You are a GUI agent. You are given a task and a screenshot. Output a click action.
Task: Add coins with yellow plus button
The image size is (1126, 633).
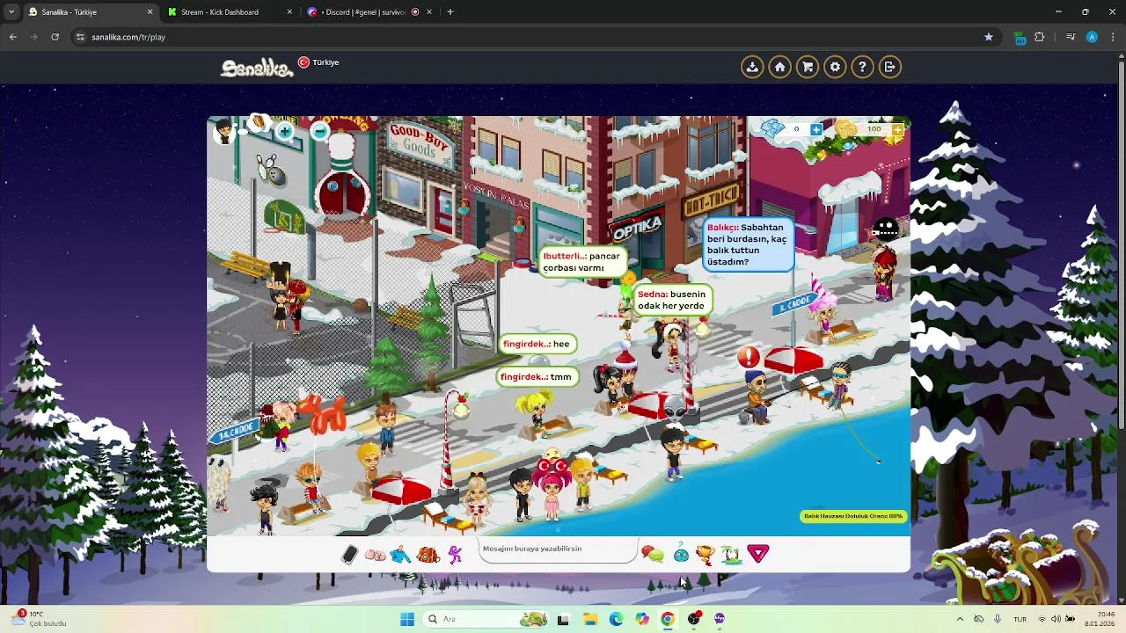tap(897, 130)
